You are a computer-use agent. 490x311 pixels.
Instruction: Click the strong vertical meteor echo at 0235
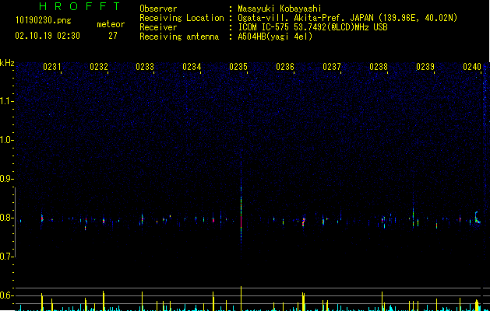(241, 212)
